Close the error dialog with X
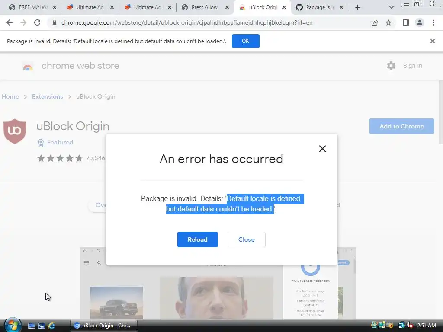This screenshot has width=443, height=332. 322,149
